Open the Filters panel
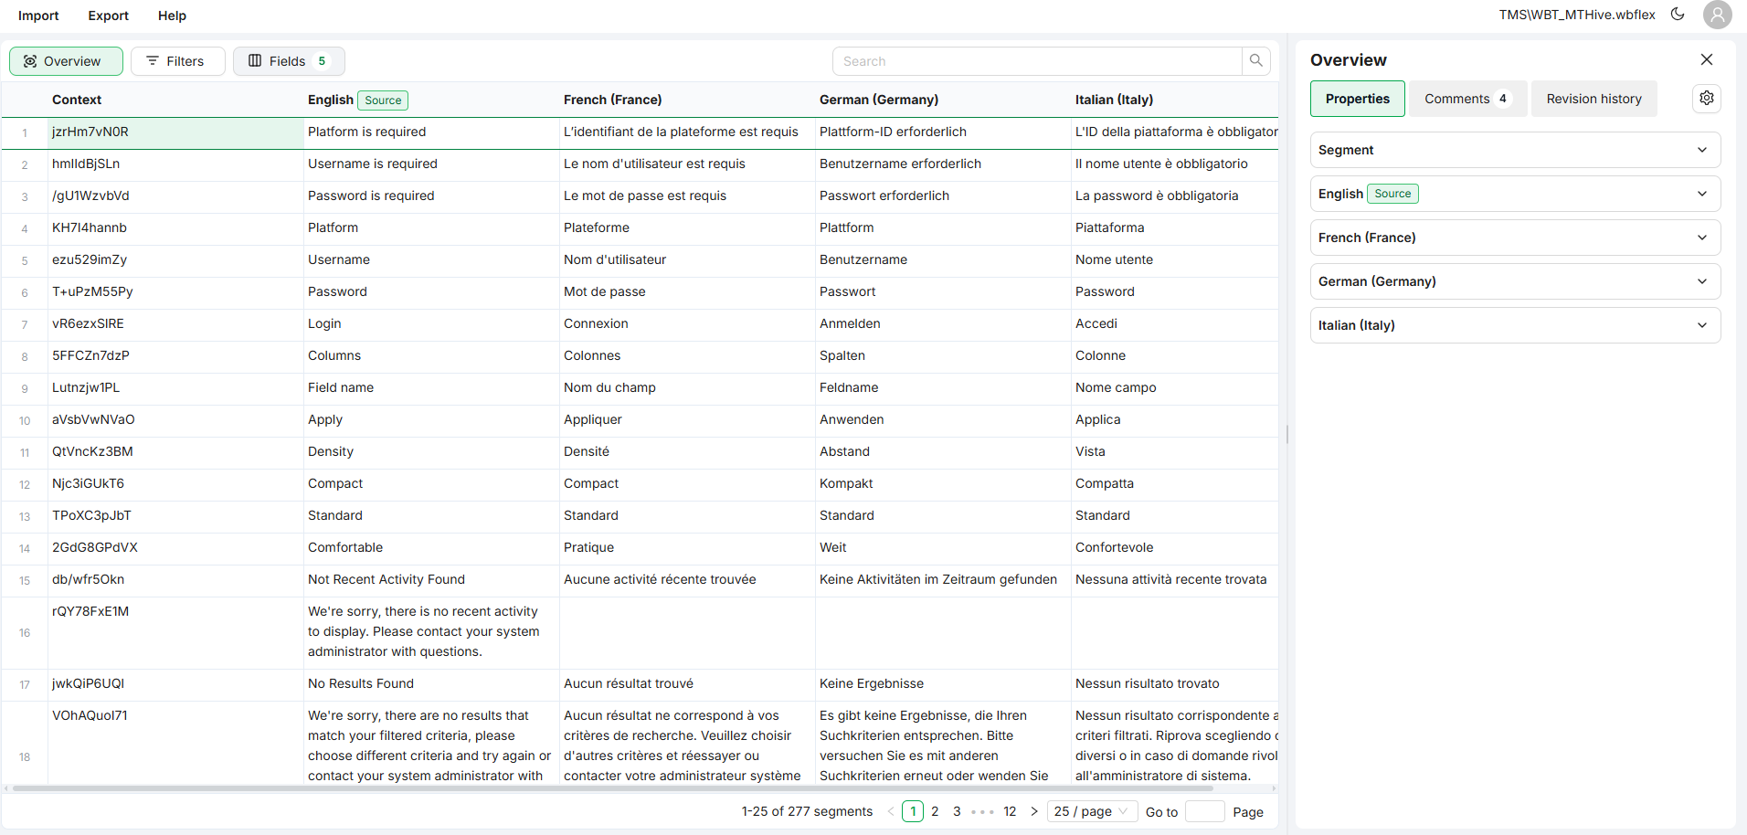 click(x=177, y=61)
